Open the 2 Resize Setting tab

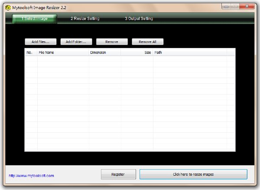click(x=85, y=19)
